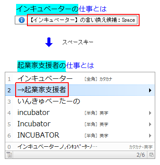Select candidate 1 インキュベーター katakana

tap(80, 79)
